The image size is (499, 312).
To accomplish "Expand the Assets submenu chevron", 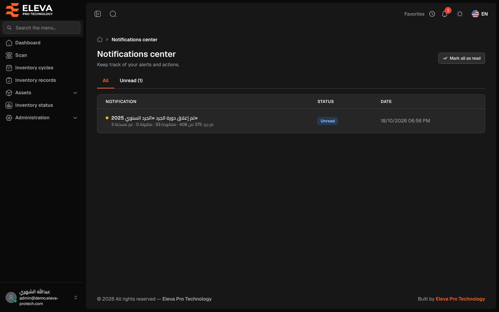I will coord(75,93).
